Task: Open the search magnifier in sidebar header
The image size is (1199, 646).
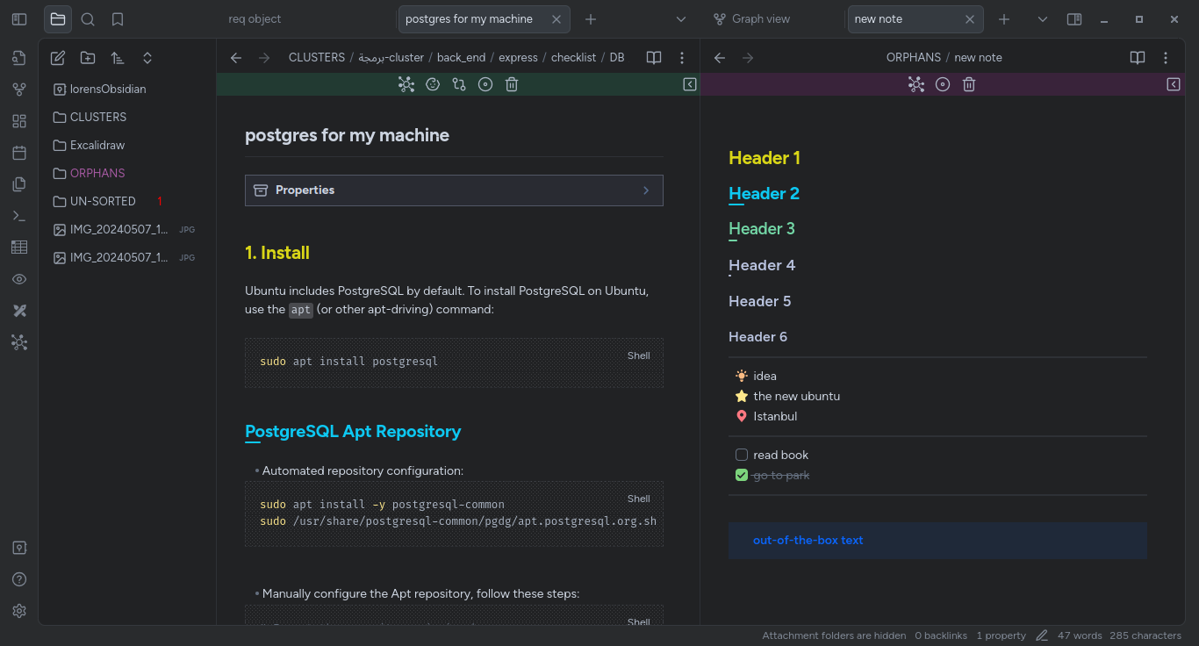Action: coord(88,19)
